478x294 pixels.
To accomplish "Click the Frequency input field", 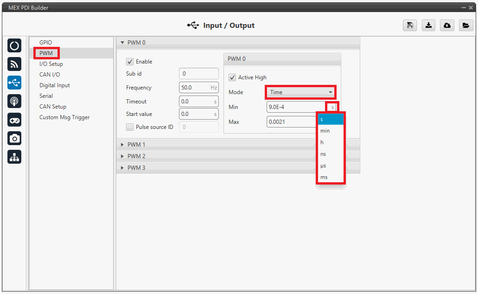I will coord(194,88).
